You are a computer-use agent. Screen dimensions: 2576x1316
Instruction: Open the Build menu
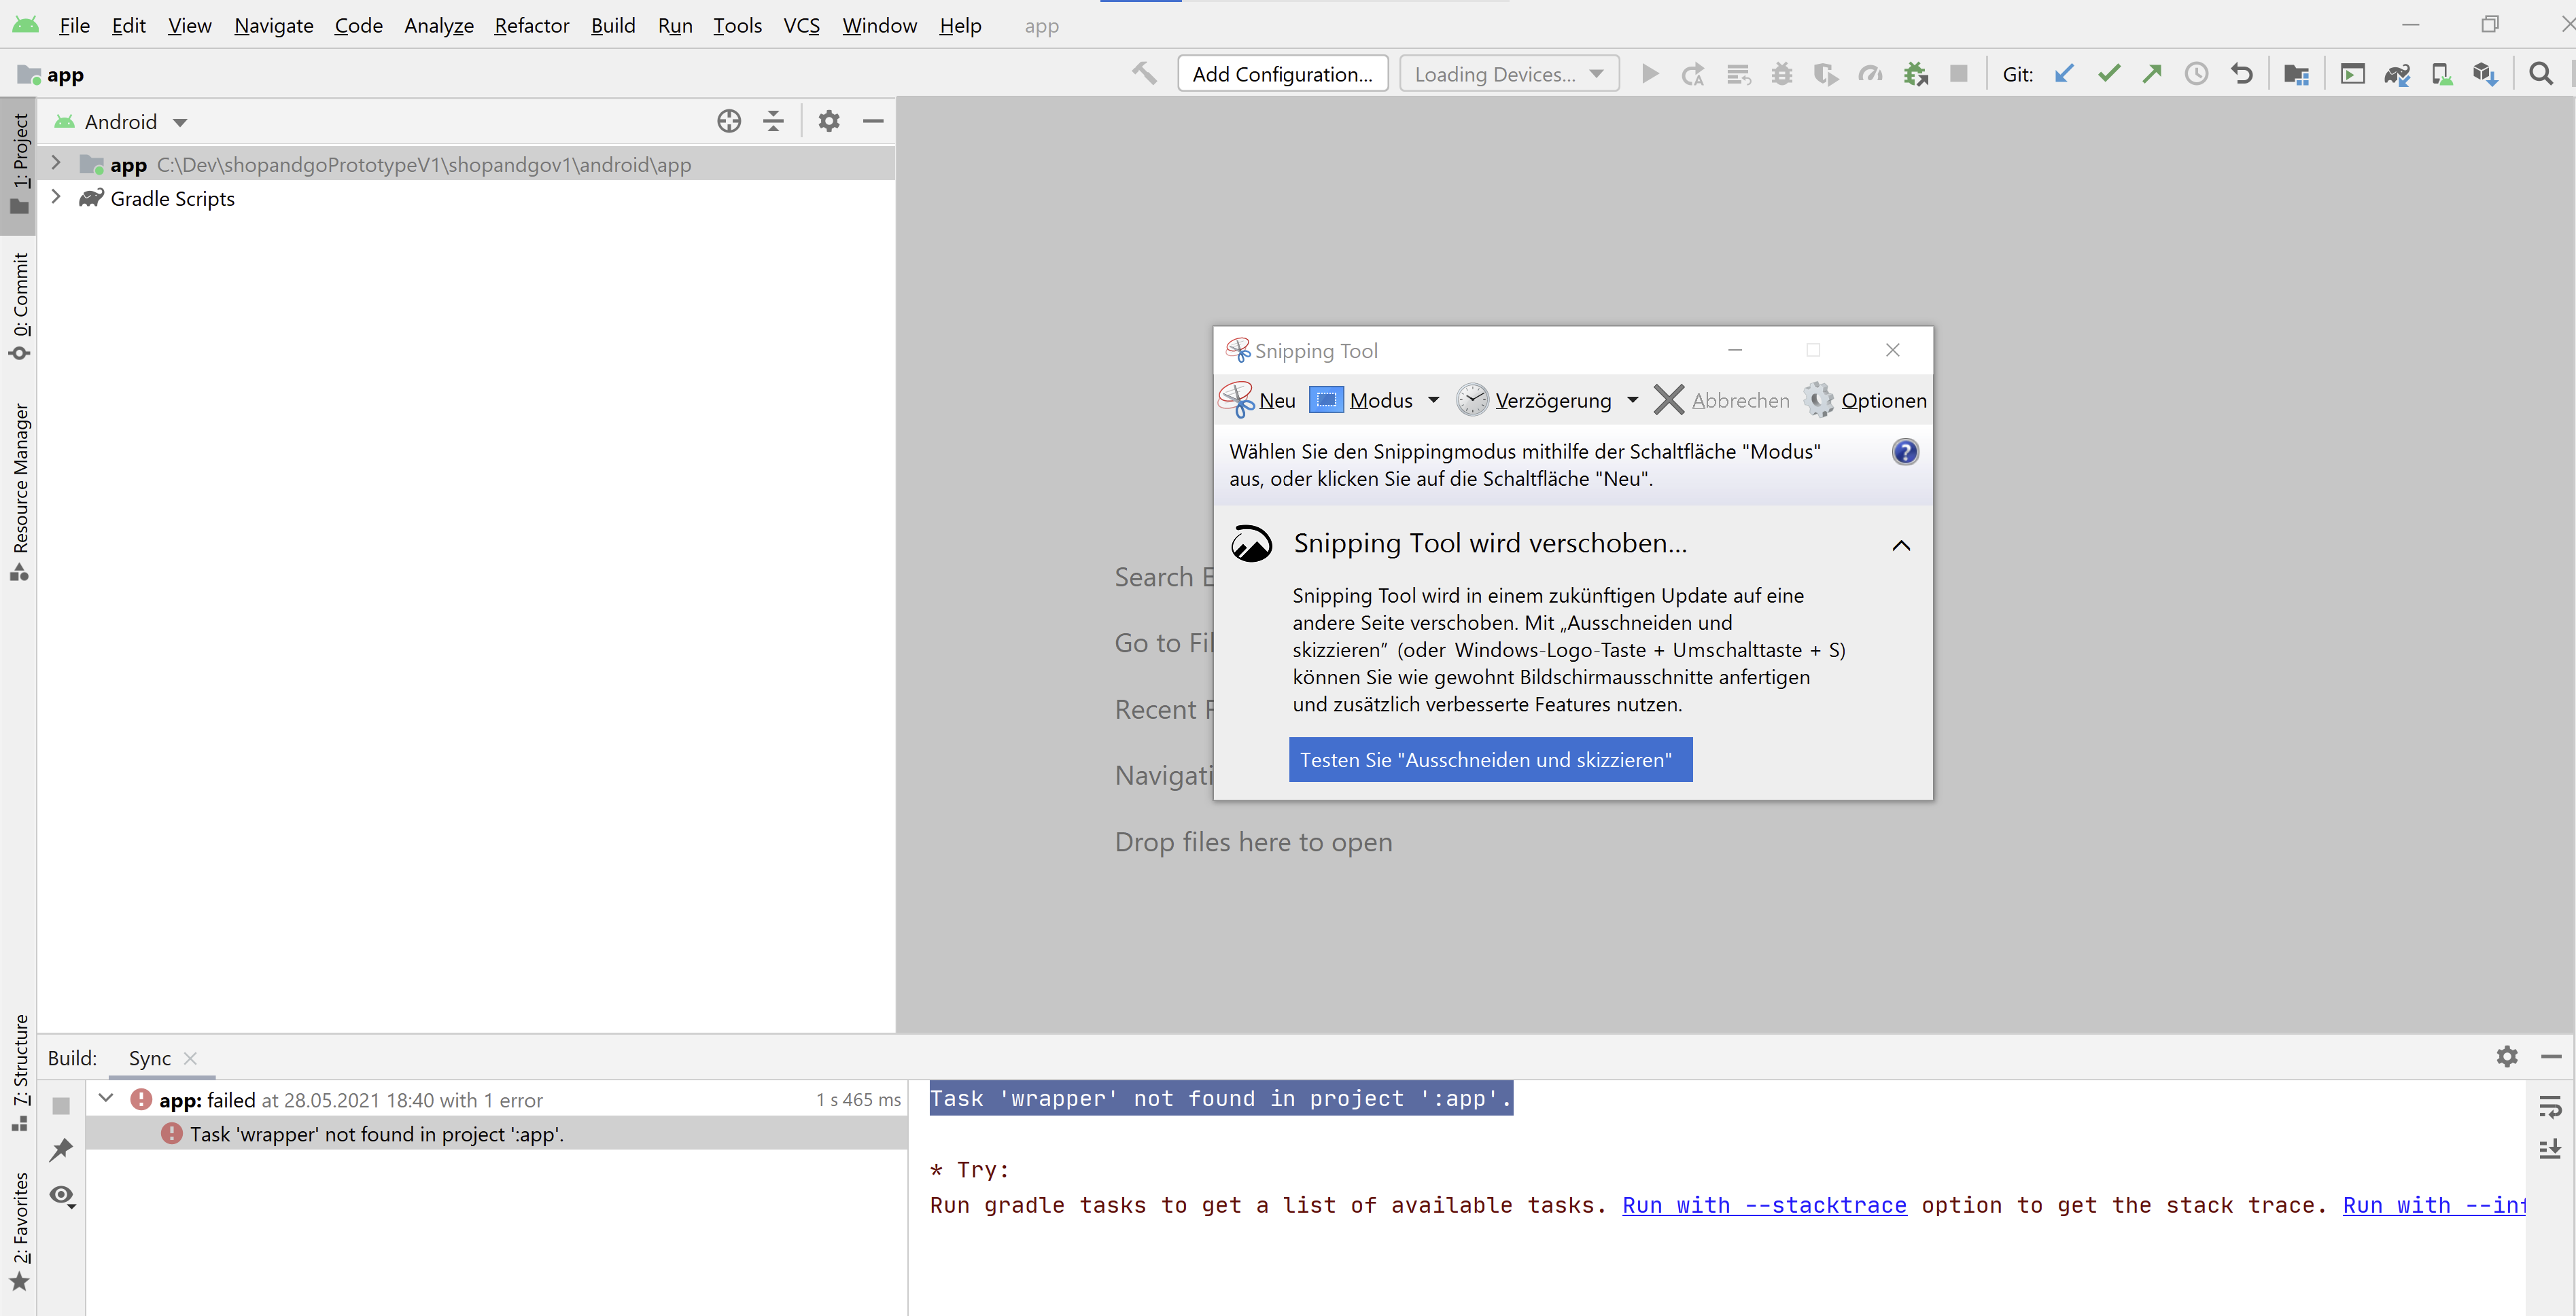[612, 25]
